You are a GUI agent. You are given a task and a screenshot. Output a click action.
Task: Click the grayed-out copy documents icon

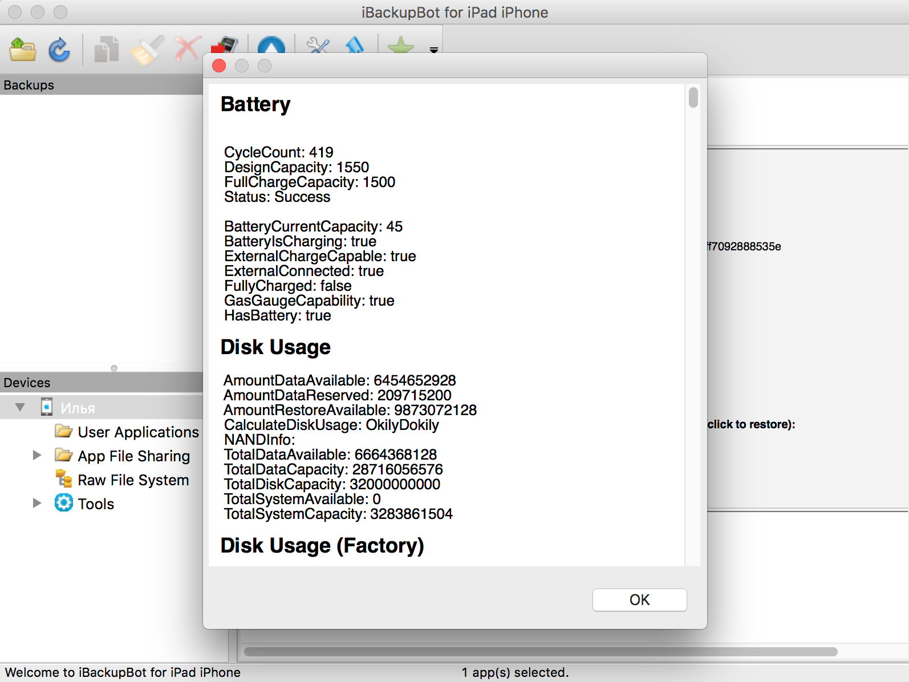pyautogui.click(x=107, y=50)
